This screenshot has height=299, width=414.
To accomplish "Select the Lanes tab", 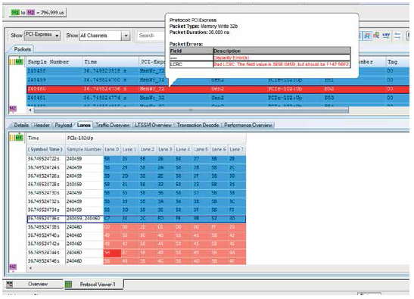I will click(84, 125).
